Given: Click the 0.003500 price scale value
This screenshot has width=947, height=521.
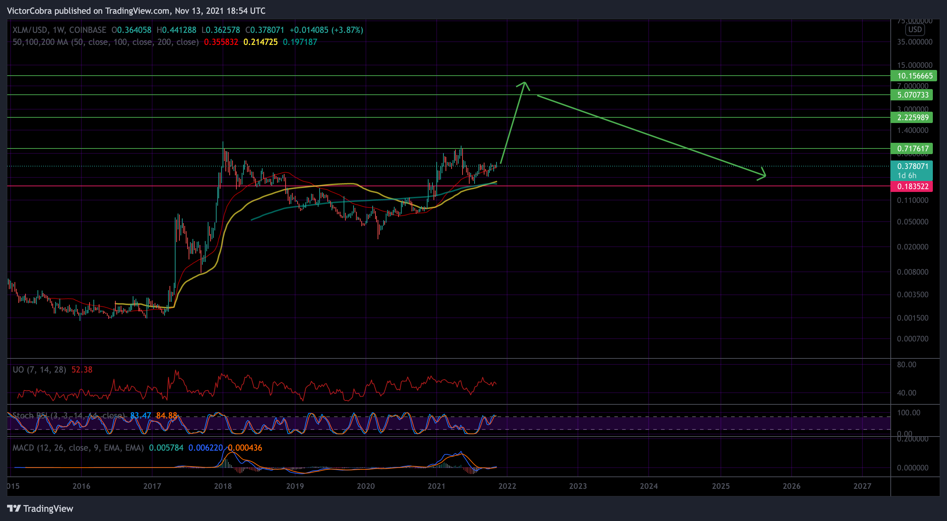Looking at the screenshot, I should [913, 294].
